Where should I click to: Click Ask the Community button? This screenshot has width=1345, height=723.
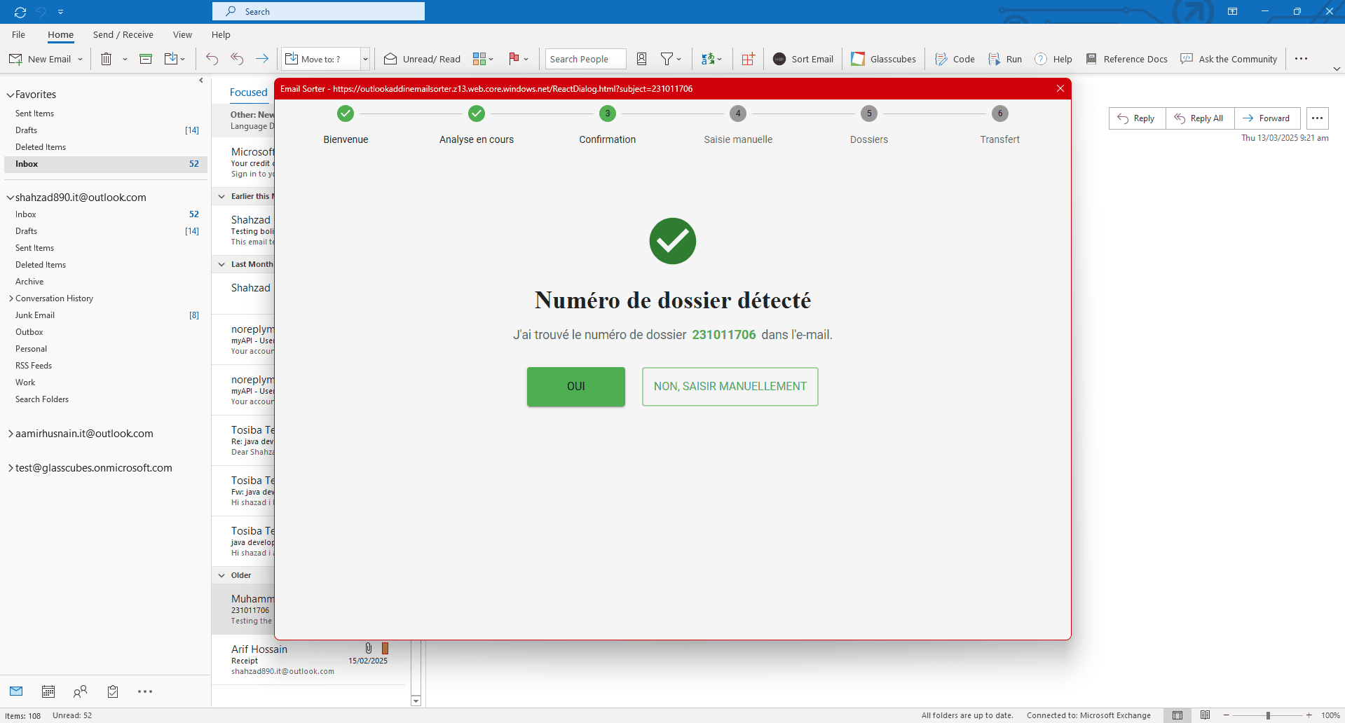point(1229,59)
